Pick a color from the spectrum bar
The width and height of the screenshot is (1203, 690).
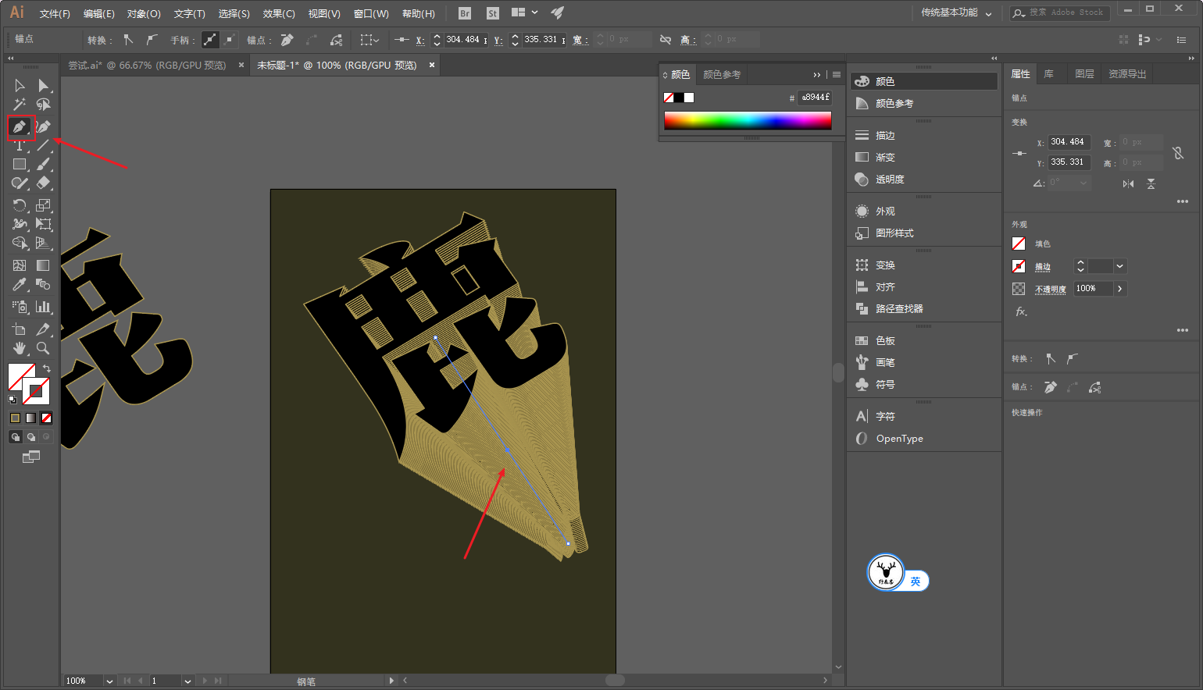click(748, 120)
